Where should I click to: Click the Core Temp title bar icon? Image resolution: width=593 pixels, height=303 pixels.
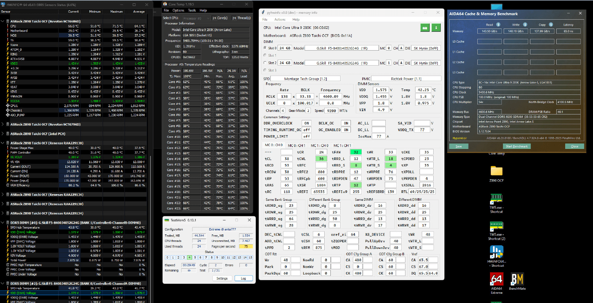pos(165,4)
